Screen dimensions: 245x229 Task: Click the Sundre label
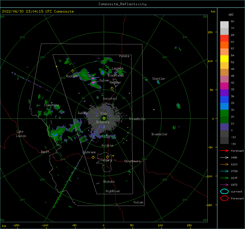[x=82, y=113]
